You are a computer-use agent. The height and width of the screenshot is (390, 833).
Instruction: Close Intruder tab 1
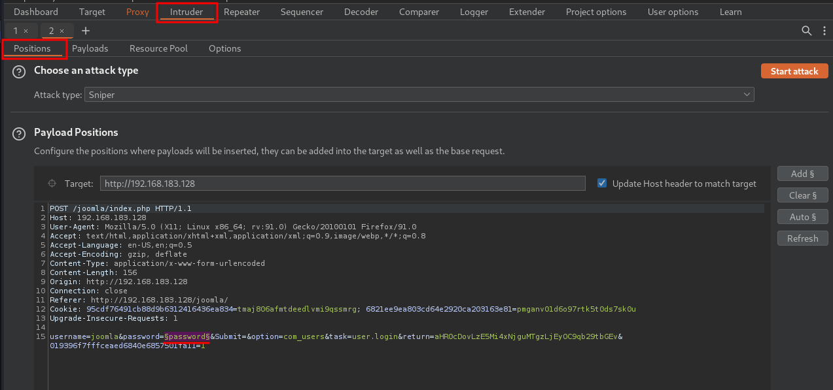click(x=26, y=31)
